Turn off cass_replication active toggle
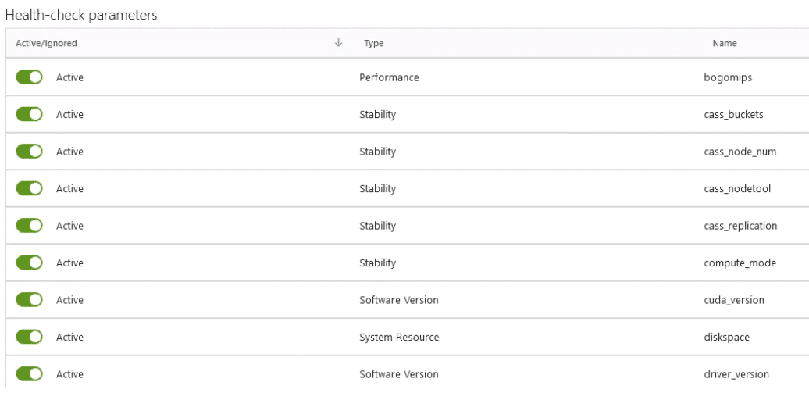The width and height of the screenshot is (809, 400). click(29, 226)
